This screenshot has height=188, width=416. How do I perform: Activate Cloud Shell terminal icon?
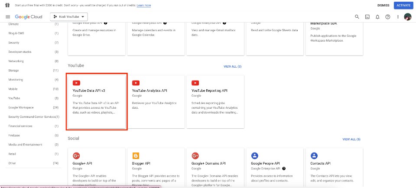[367, 17]
